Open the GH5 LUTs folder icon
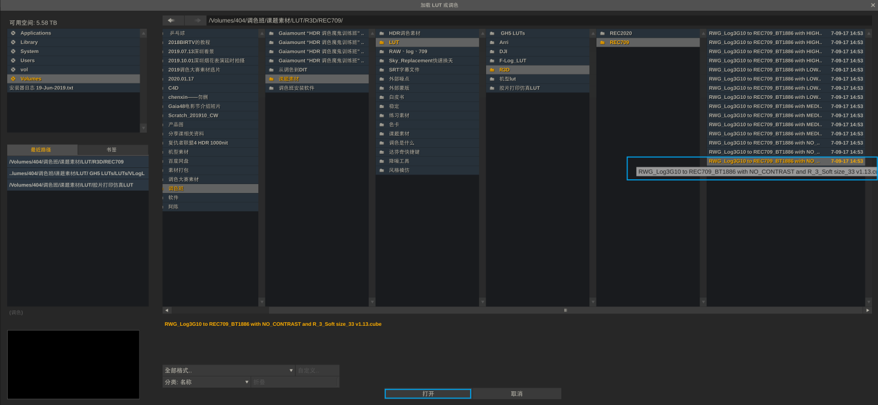The image size is (878, 405). (492, 33)
